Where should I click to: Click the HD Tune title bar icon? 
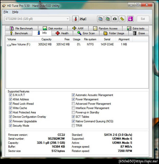click(4, 6)
